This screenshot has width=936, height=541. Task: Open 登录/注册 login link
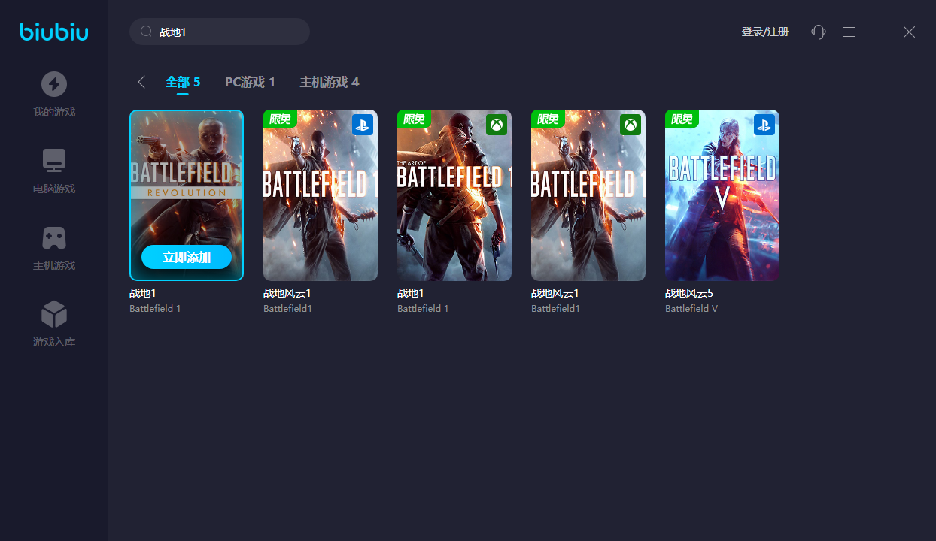pyautogui.click(x=765, y=32)
